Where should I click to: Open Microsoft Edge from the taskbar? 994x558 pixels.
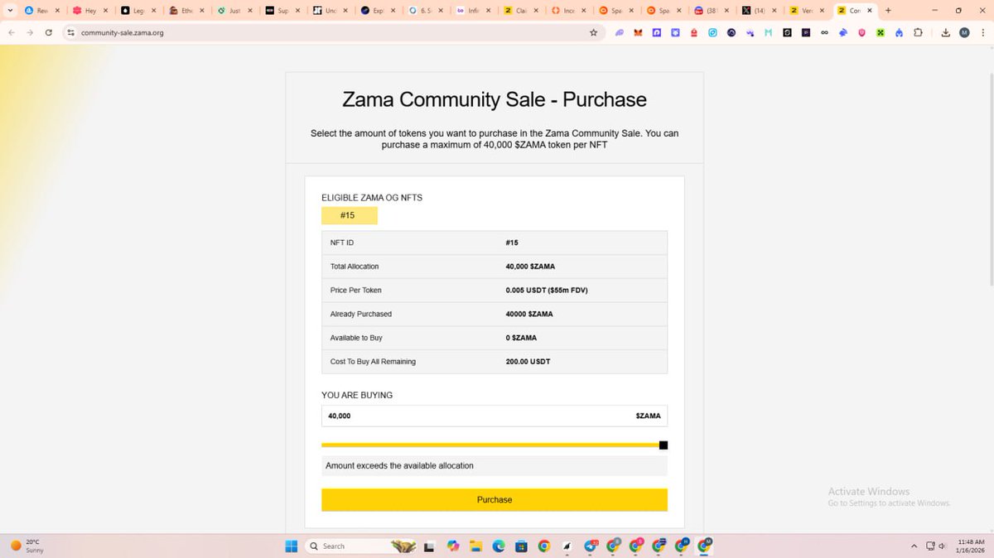(x=499, y=546)
